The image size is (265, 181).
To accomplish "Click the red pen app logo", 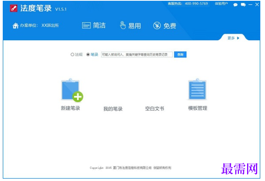I will click(x=14, y=8).
